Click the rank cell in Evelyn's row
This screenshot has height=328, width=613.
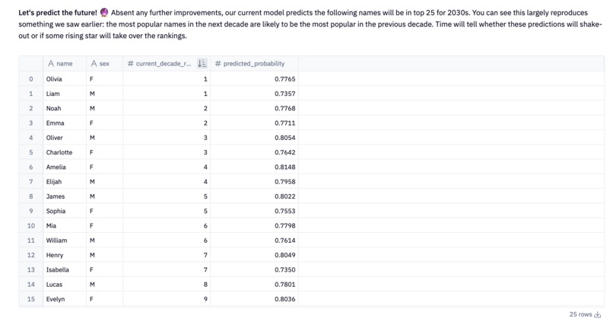(167, 299)
